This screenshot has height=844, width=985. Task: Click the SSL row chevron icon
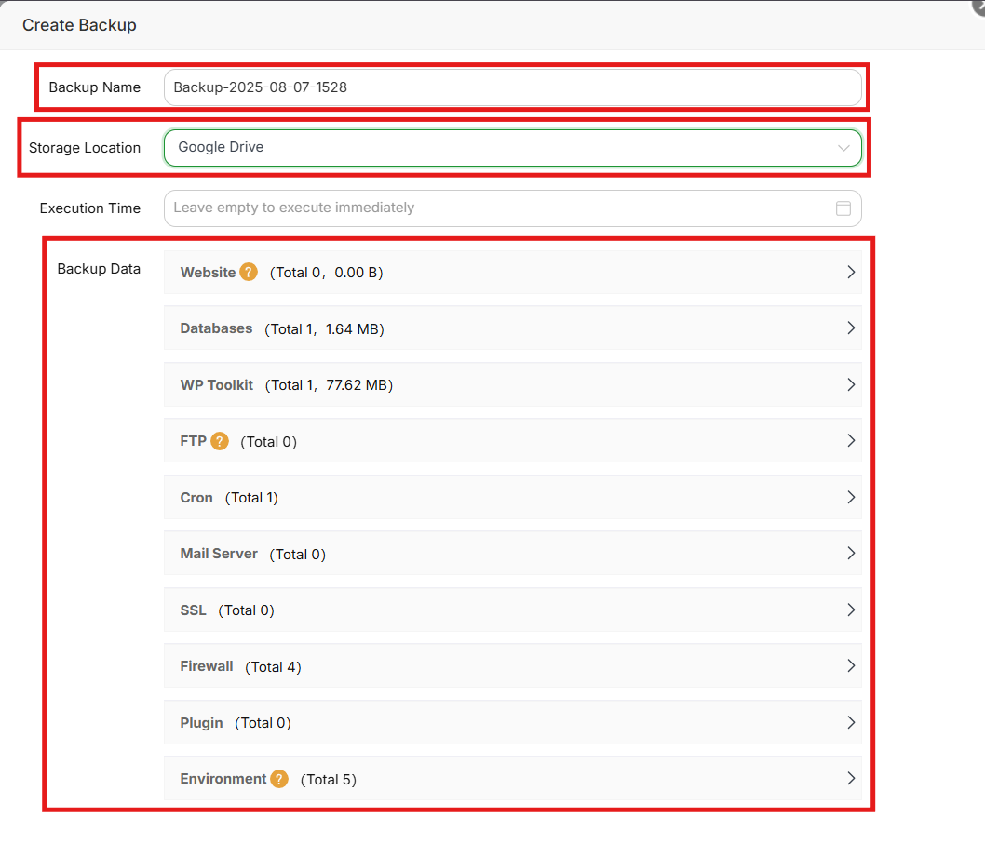pos(850,610)
